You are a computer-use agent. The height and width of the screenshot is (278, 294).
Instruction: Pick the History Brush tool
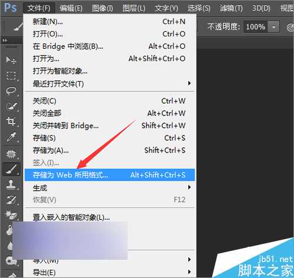click(x=11, y=200)
